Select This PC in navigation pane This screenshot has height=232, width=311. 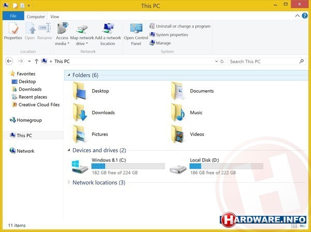pyautogui.click(x=21, y=136)
